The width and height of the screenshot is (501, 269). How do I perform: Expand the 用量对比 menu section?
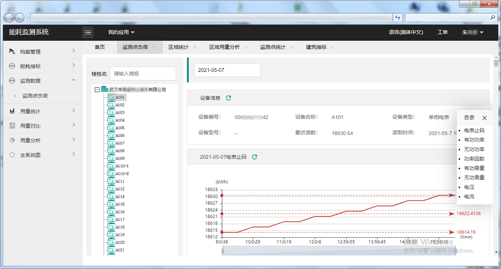click(73, 125)
